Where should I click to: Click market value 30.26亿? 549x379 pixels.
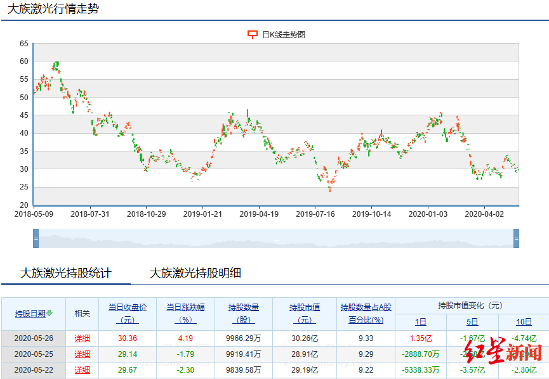305,338
